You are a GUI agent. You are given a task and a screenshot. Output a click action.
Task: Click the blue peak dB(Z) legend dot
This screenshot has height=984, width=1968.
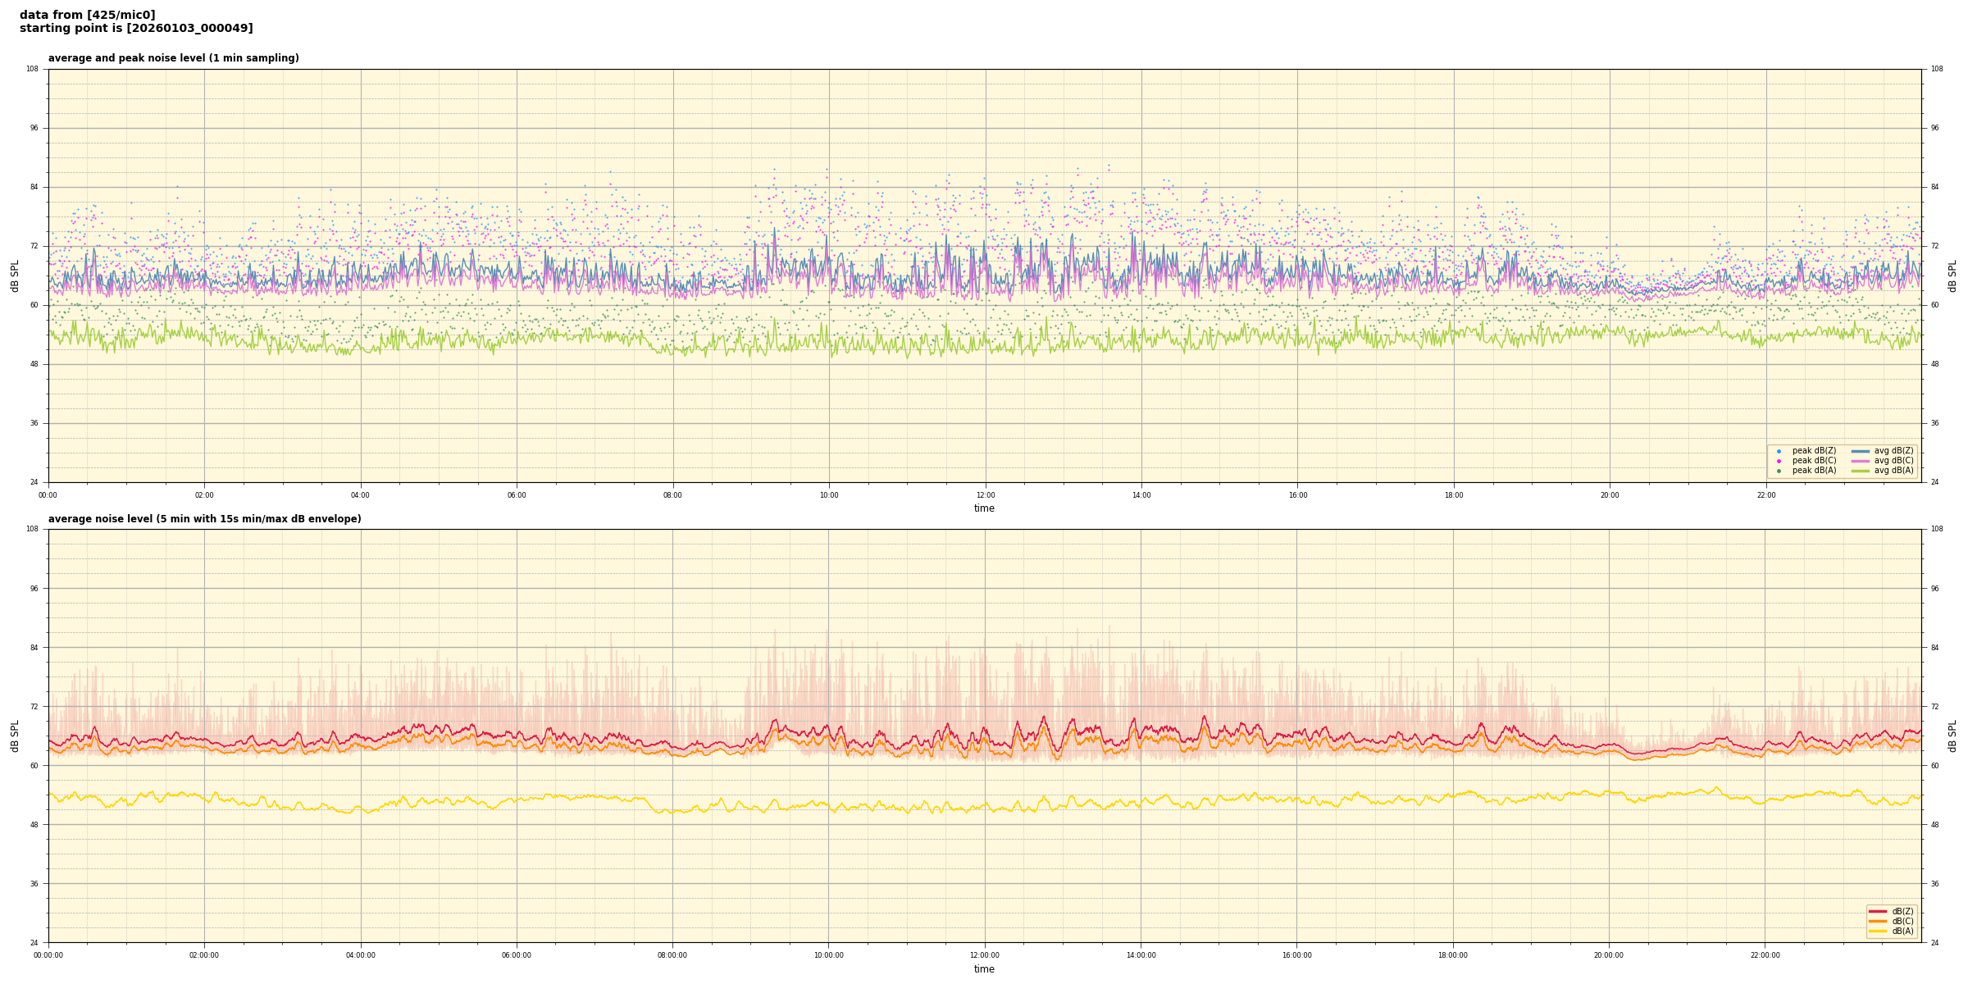click(x=1779, y=451)
